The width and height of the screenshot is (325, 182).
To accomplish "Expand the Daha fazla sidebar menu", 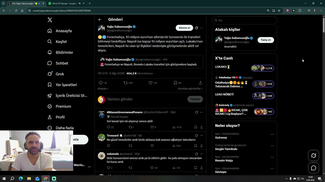I will point(60,128).
